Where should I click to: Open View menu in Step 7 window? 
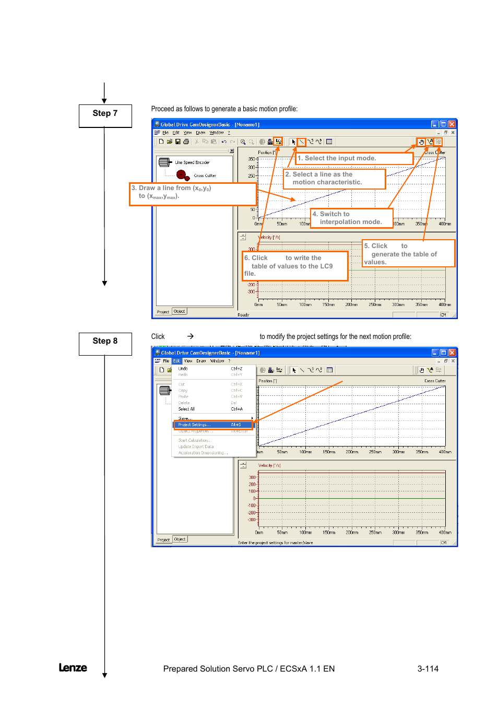click(188, 133)
